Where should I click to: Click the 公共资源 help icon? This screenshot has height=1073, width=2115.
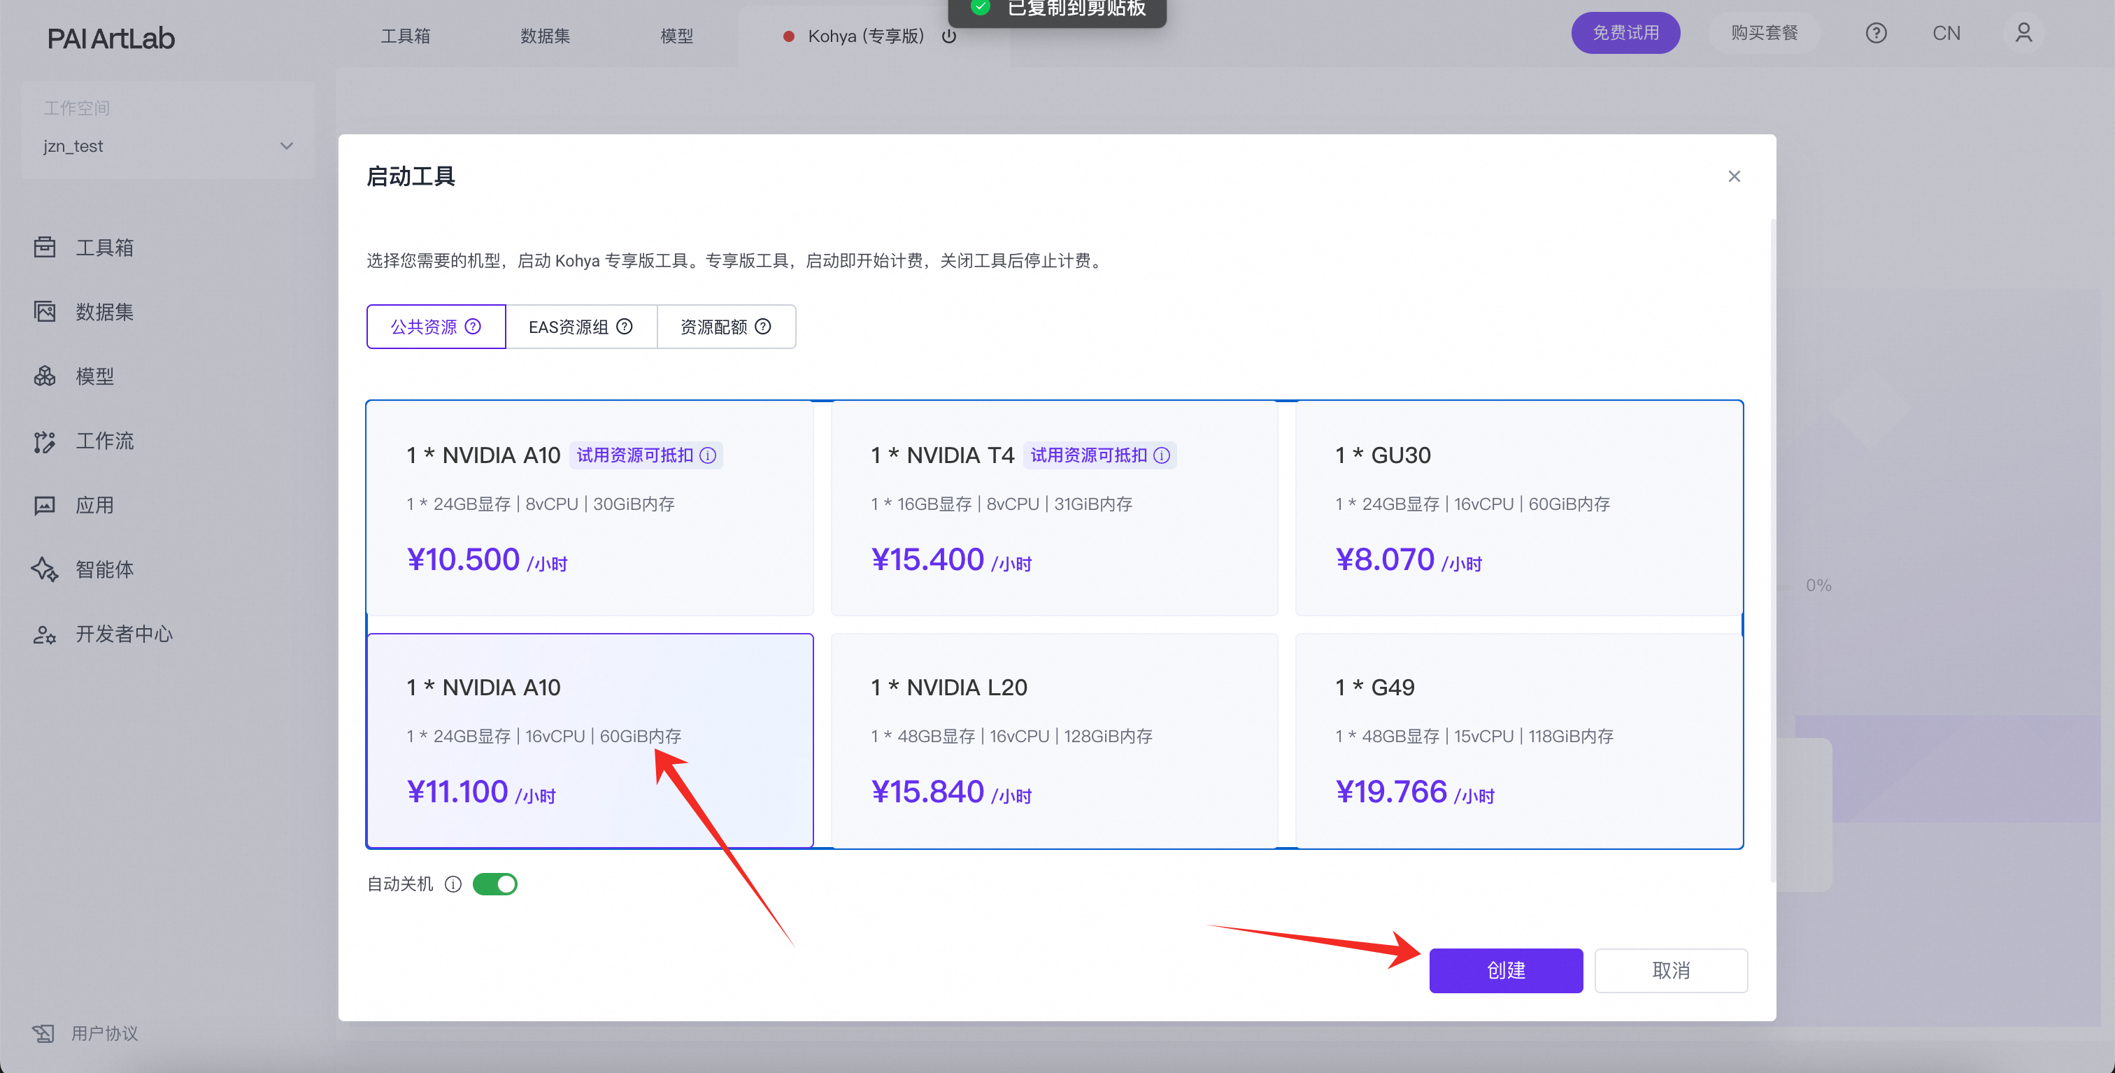pyautogui.click(x=473, y=327)
